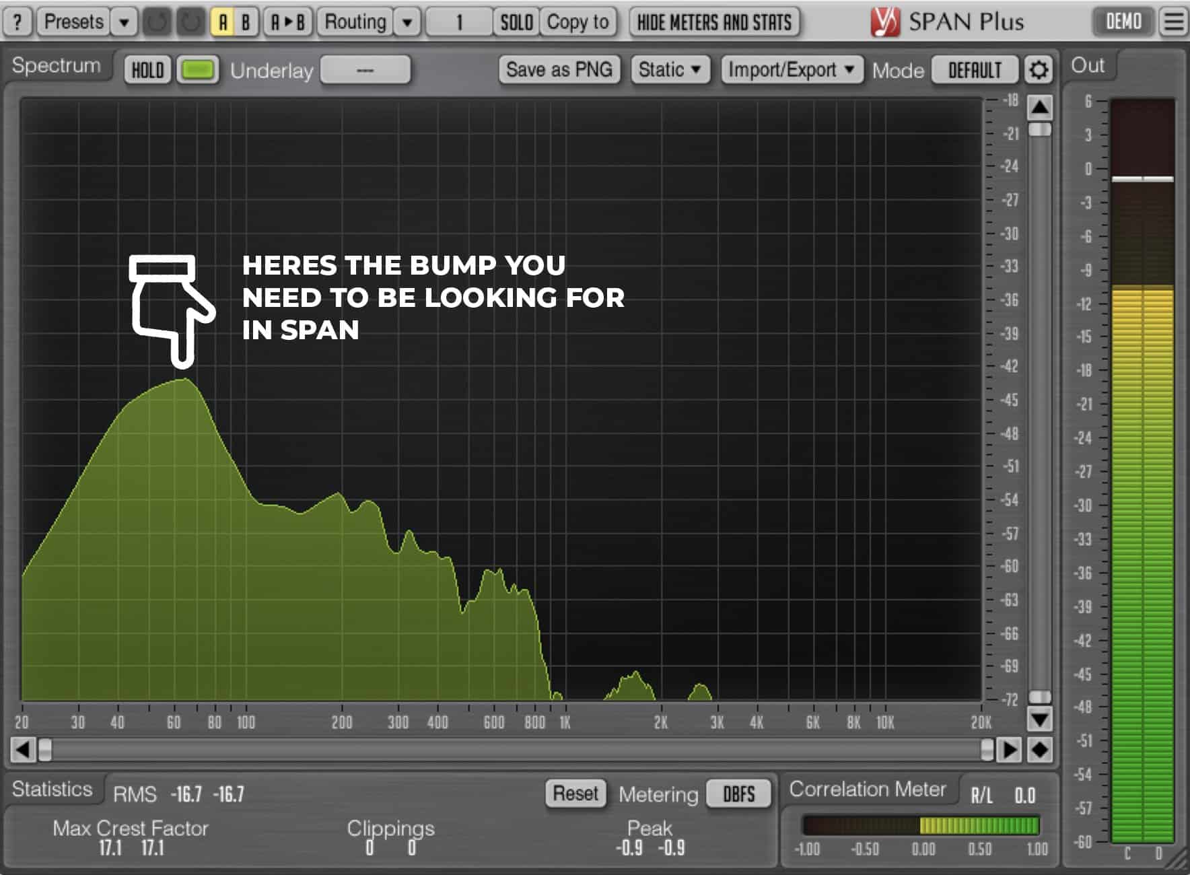Click the RMS label
1190x875 pixels.
coord(135,795)
